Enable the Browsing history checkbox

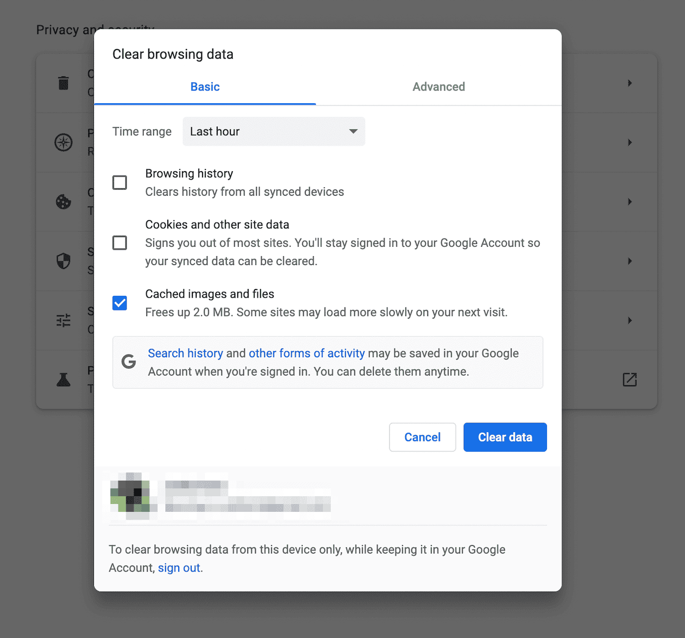click(x=119, y=182)
